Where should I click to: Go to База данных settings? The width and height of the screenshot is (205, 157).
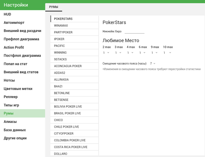coord(23,130)
